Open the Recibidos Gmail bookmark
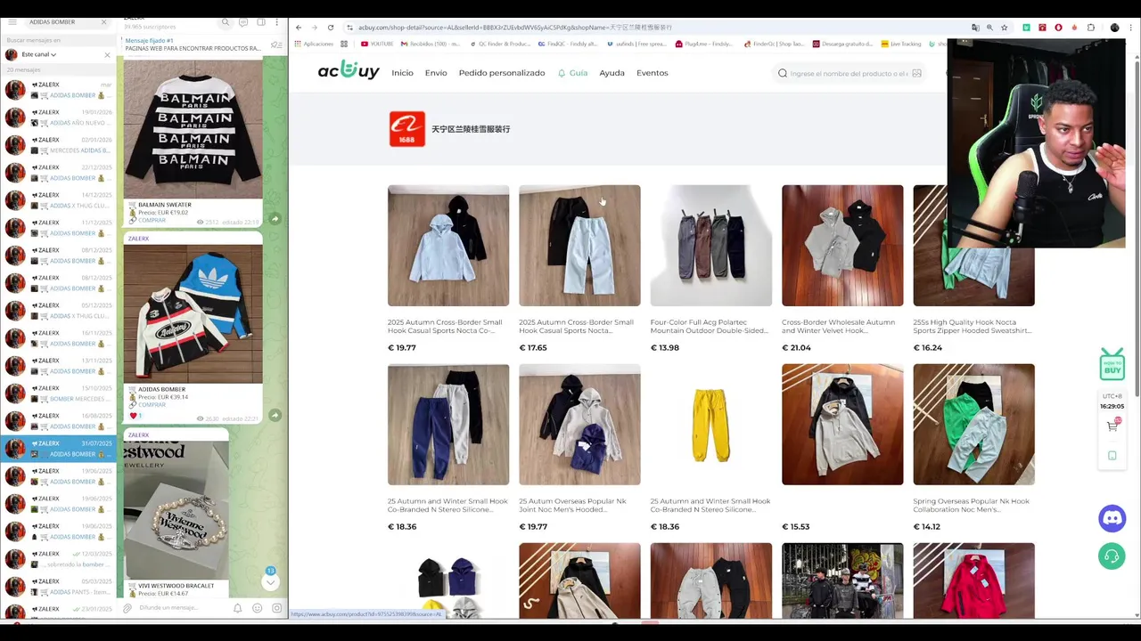Image resolution: width=1141 pixels, height=641 pixels. [431, 44]
